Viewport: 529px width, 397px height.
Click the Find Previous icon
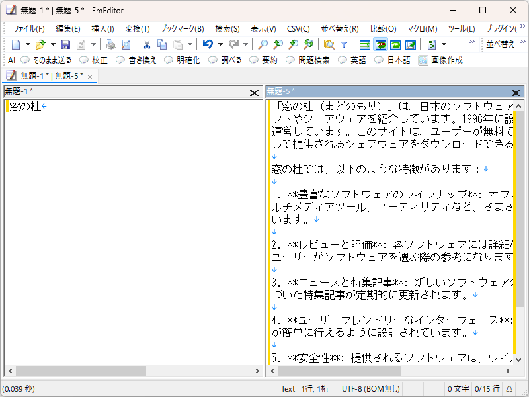(294, 44)
